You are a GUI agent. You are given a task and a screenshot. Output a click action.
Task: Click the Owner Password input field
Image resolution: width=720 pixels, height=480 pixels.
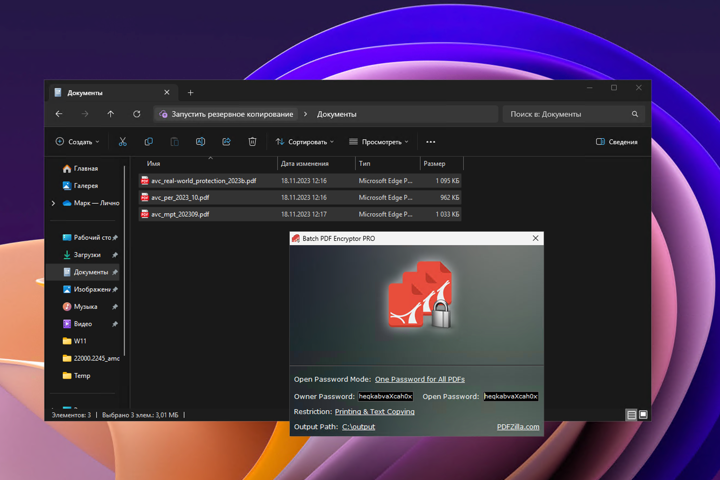385,396
